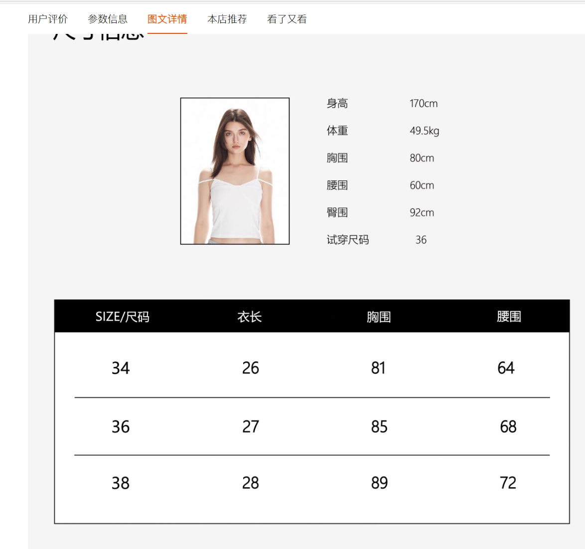
Task: Click the 26 length value in table
Action: coord(251,368)
